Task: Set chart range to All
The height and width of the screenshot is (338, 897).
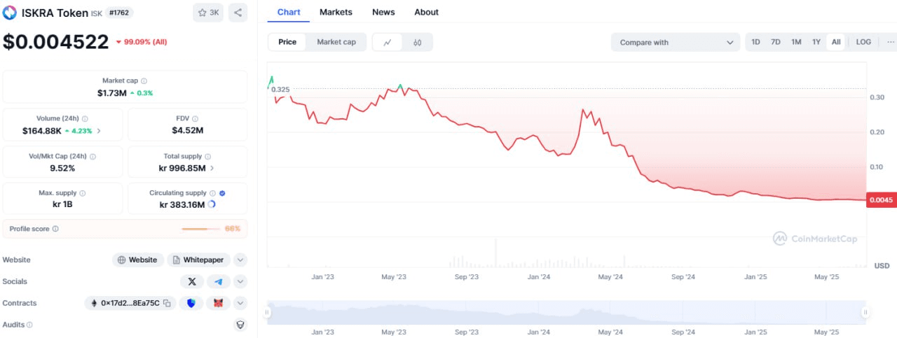Action: pyautogui.click(x=836, y=42)
